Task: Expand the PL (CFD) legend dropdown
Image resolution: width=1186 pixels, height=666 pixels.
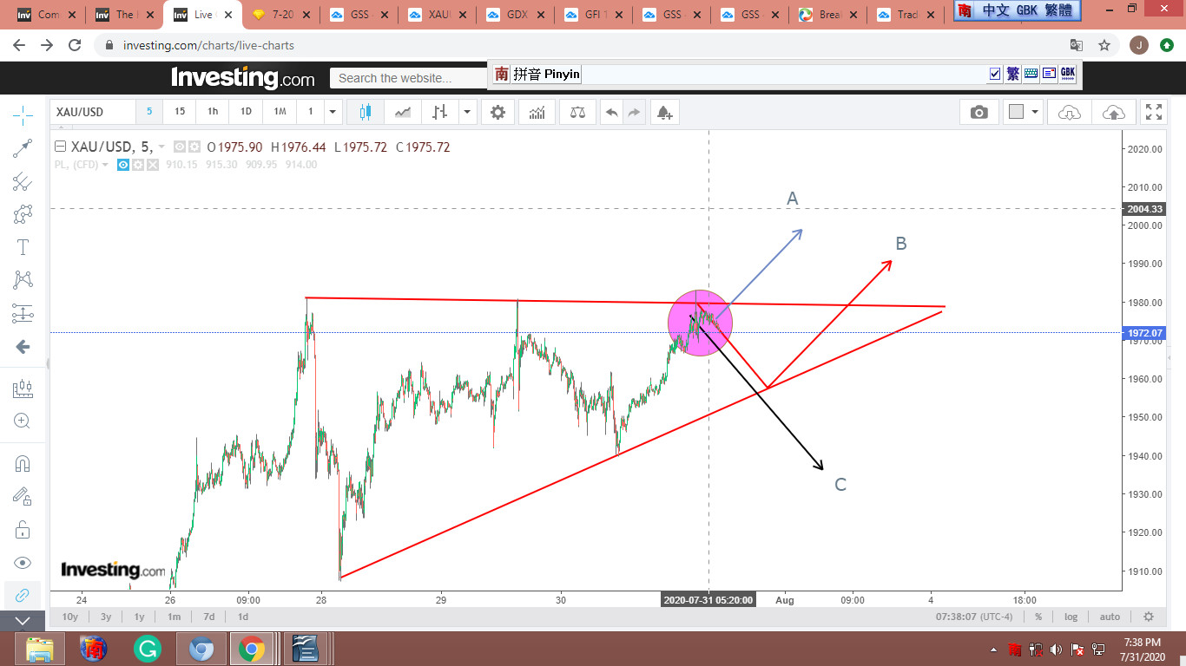Action: (105, 165)
